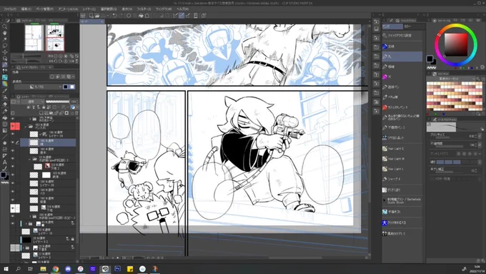Hide the レイヤー 39 layer via eye icon
Image resolution: width=486 pixels, height=274 pixels.
point(13,134)
